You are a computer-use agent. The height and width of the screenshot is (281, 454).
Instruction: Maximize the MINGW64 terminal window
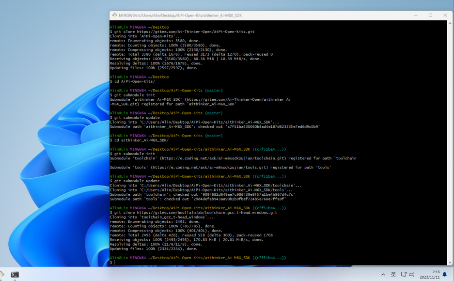pyautogui.click(x=431, y=16)
